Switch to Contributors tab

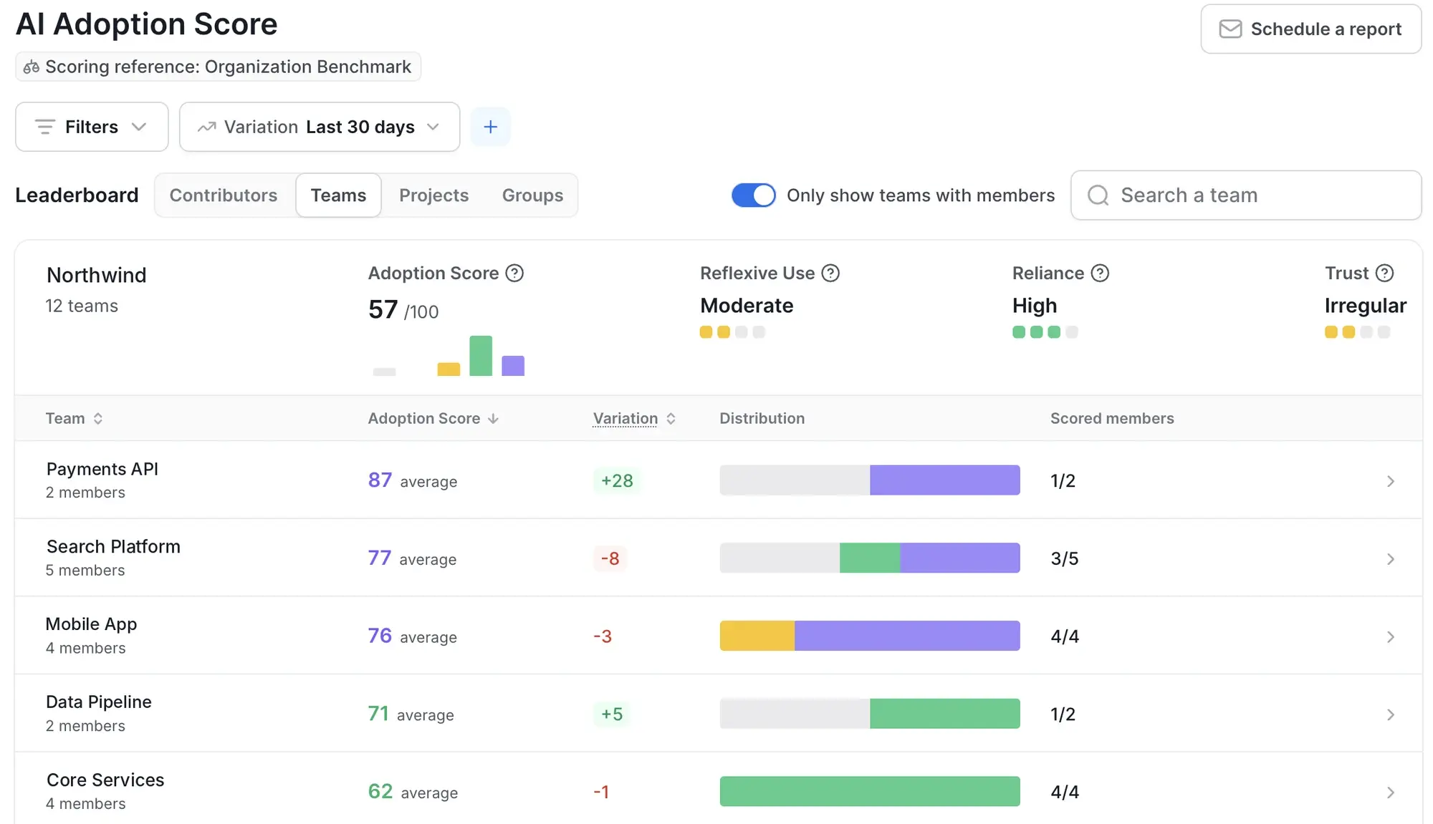point(224,195)
